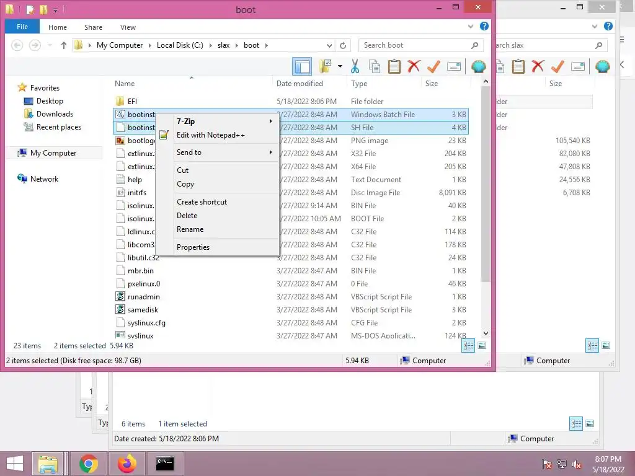Click Local Disk (C:) in the address breadcrumb
635x476 pixels.
click(x=180, y=45)
